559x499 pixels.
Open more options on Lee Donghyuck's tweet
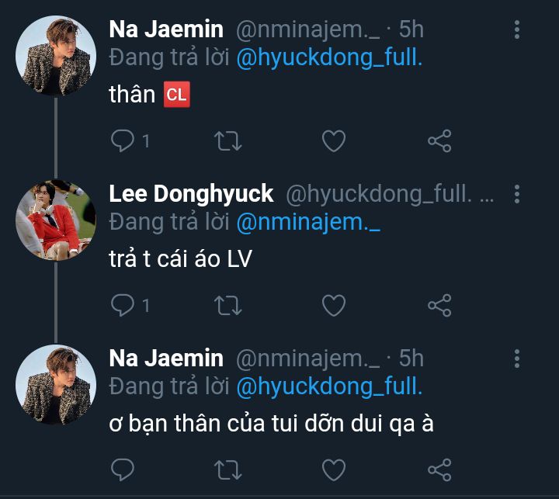pos(517,194)
